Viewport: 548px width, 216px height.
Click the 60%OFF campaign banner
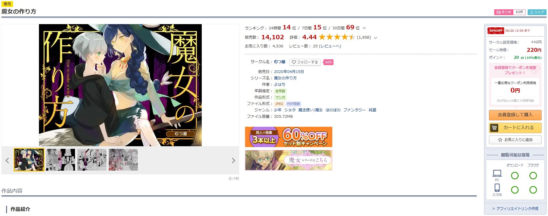click(288, 137)
